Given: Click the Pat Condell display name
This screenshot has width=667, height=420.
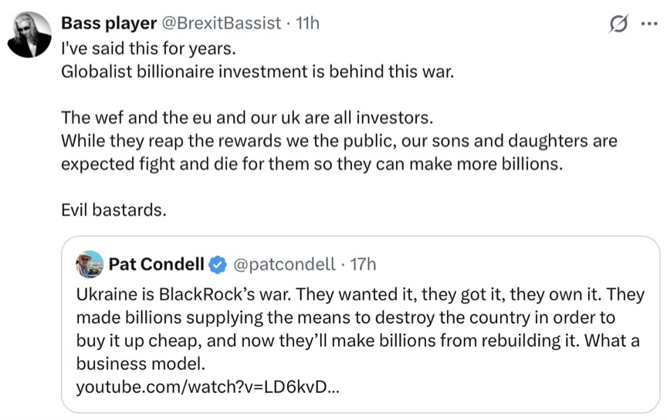Looking at the screenshot, I should tap(156, 264).
